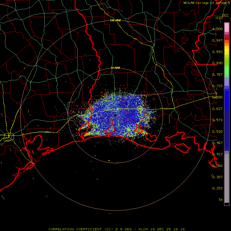Viewport: 231px width, 231px height.
Task: Pick the orange swatch on the color bar
Action: 227,45
